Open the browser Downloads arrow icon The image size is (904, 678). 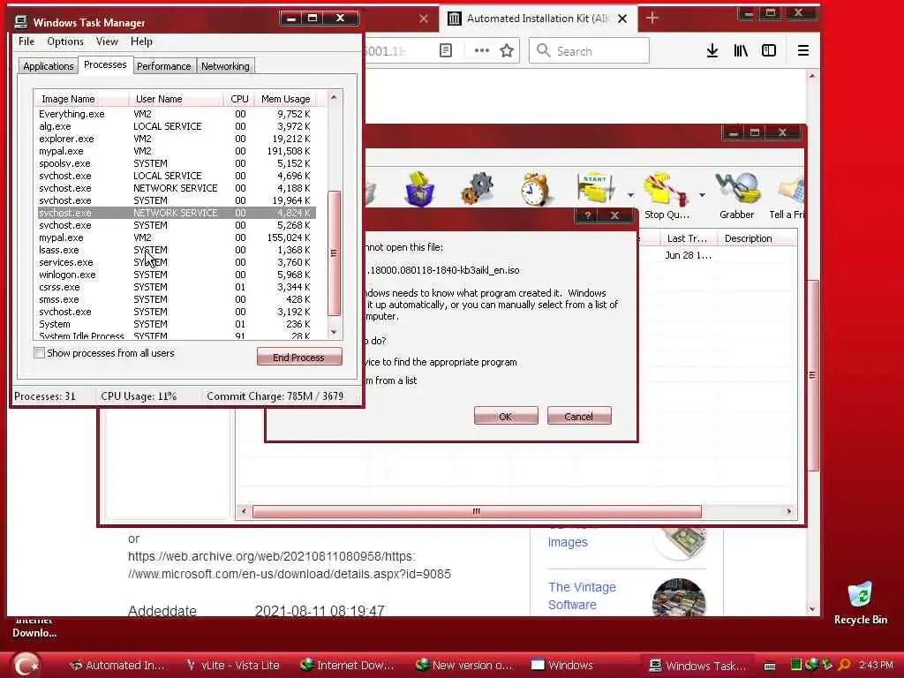coord(712,50)
